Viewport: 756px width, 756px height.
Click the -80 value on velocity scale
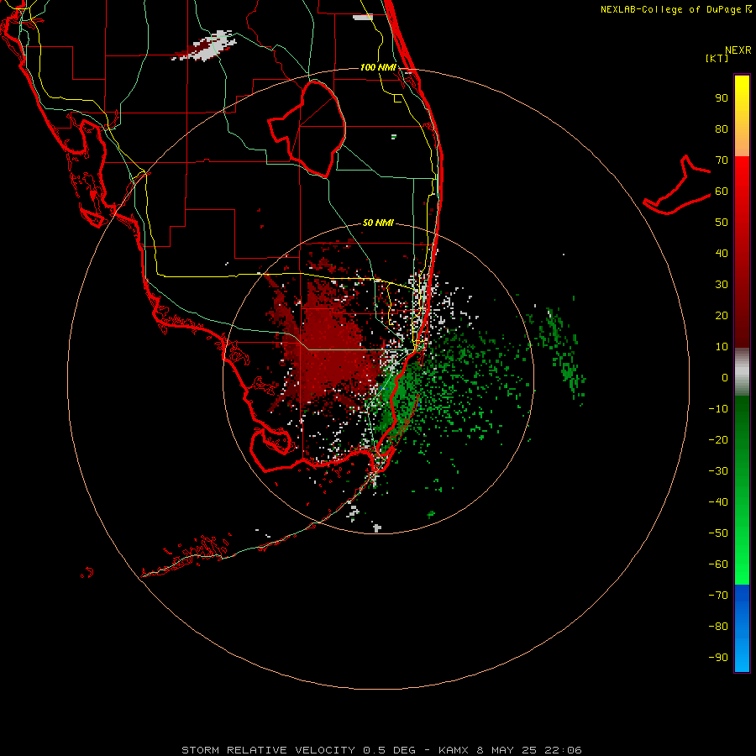coord(718,627)
